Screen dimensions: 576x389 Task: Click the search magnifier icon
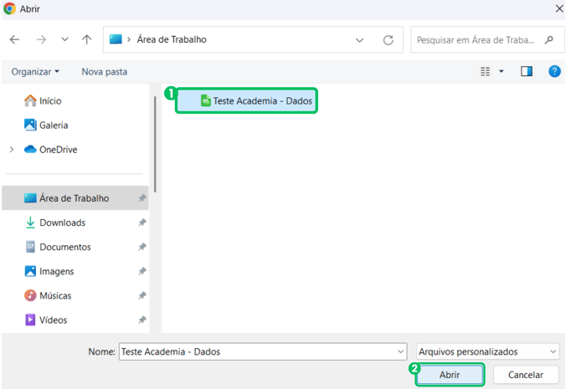point(549,39)
